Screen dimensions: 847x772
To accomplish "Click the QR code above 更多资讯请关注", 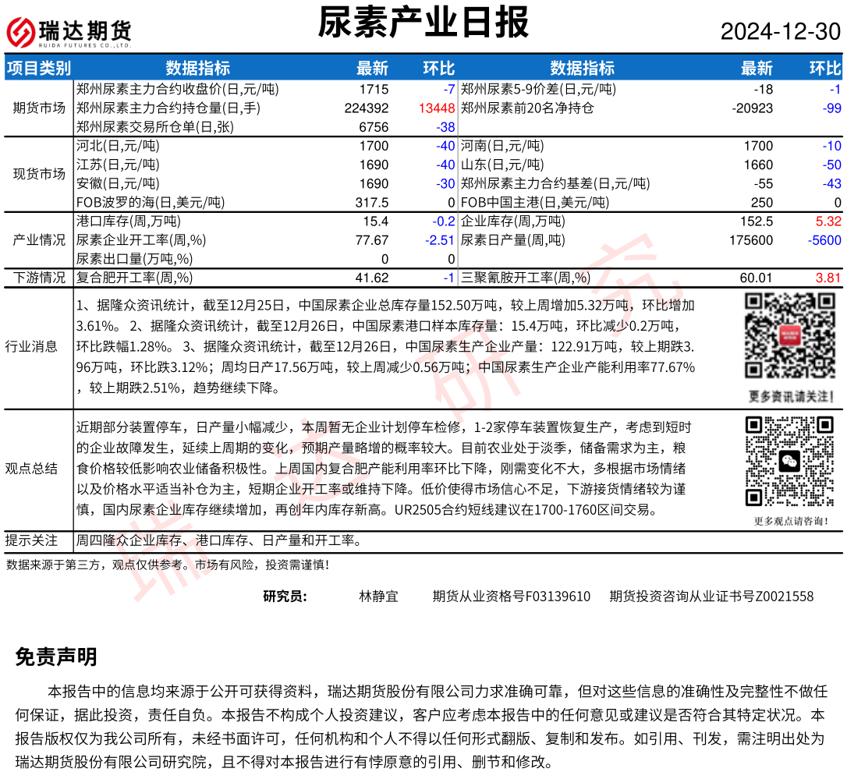I will pos(789,337).
